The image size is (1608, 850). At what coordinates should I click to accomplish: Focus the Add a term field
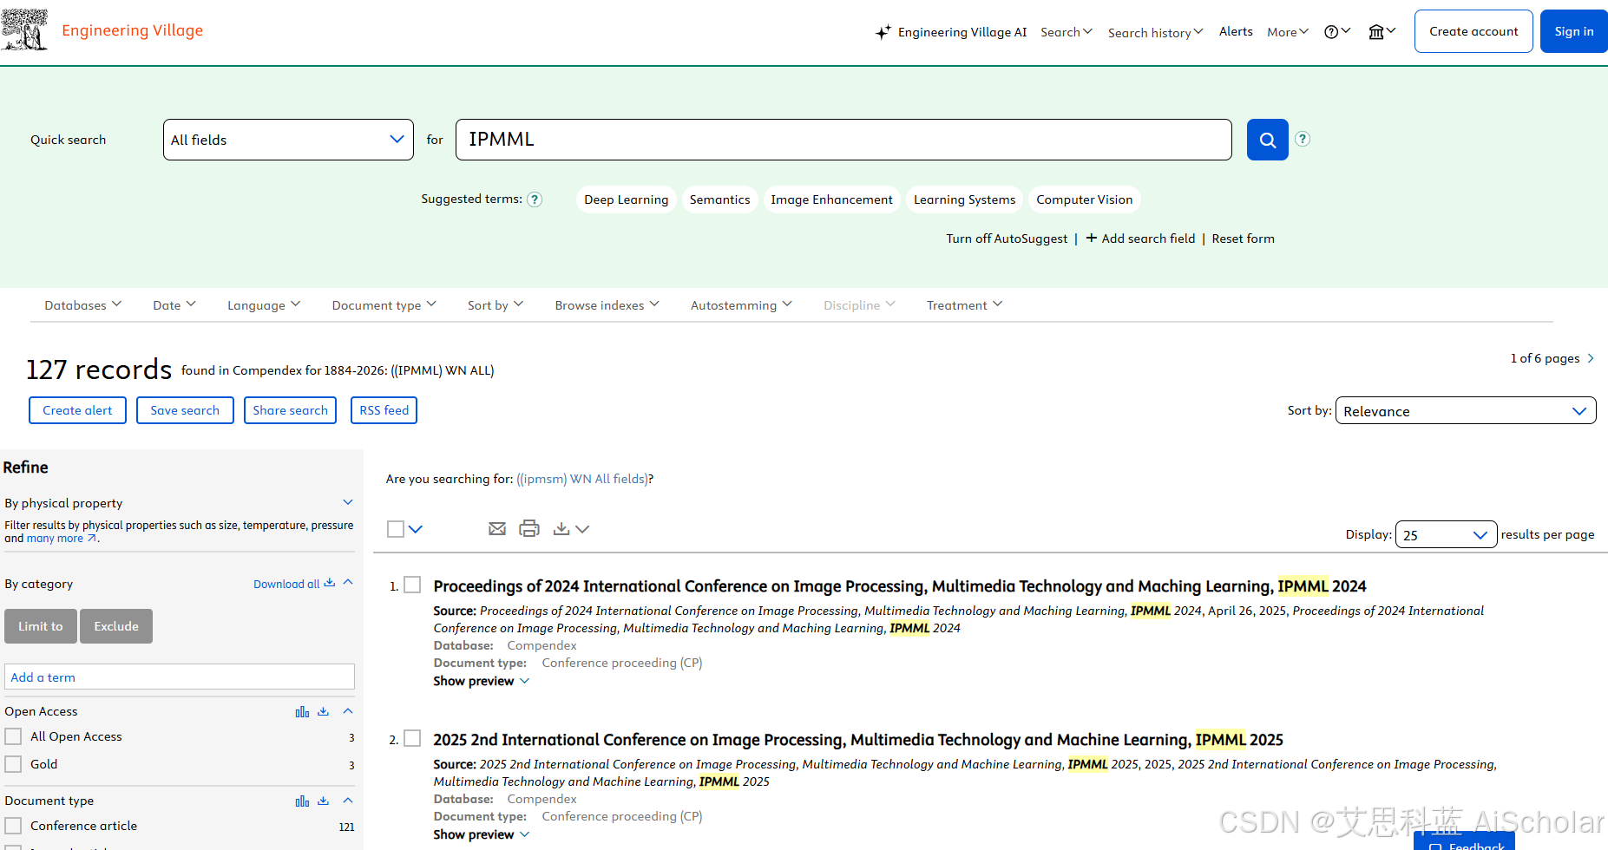[180, 677]
